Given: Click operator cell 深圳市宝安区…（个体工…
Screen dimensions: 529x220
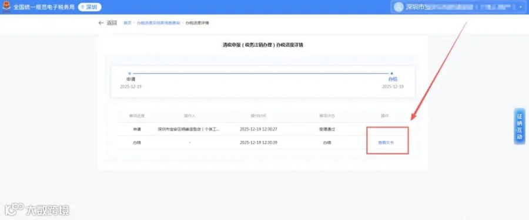Looking at the screenshot, I should click(189, 129).
